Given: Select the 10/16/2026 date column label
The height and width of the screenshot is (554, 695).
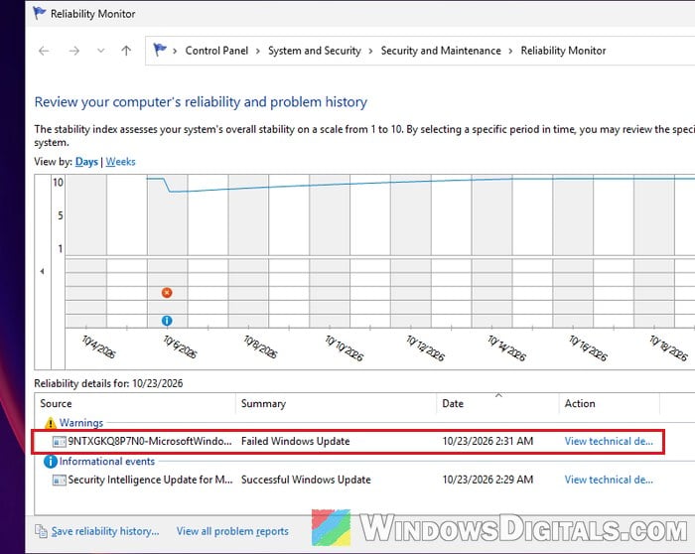Looking at the screenshot, I should pos(588,348).
